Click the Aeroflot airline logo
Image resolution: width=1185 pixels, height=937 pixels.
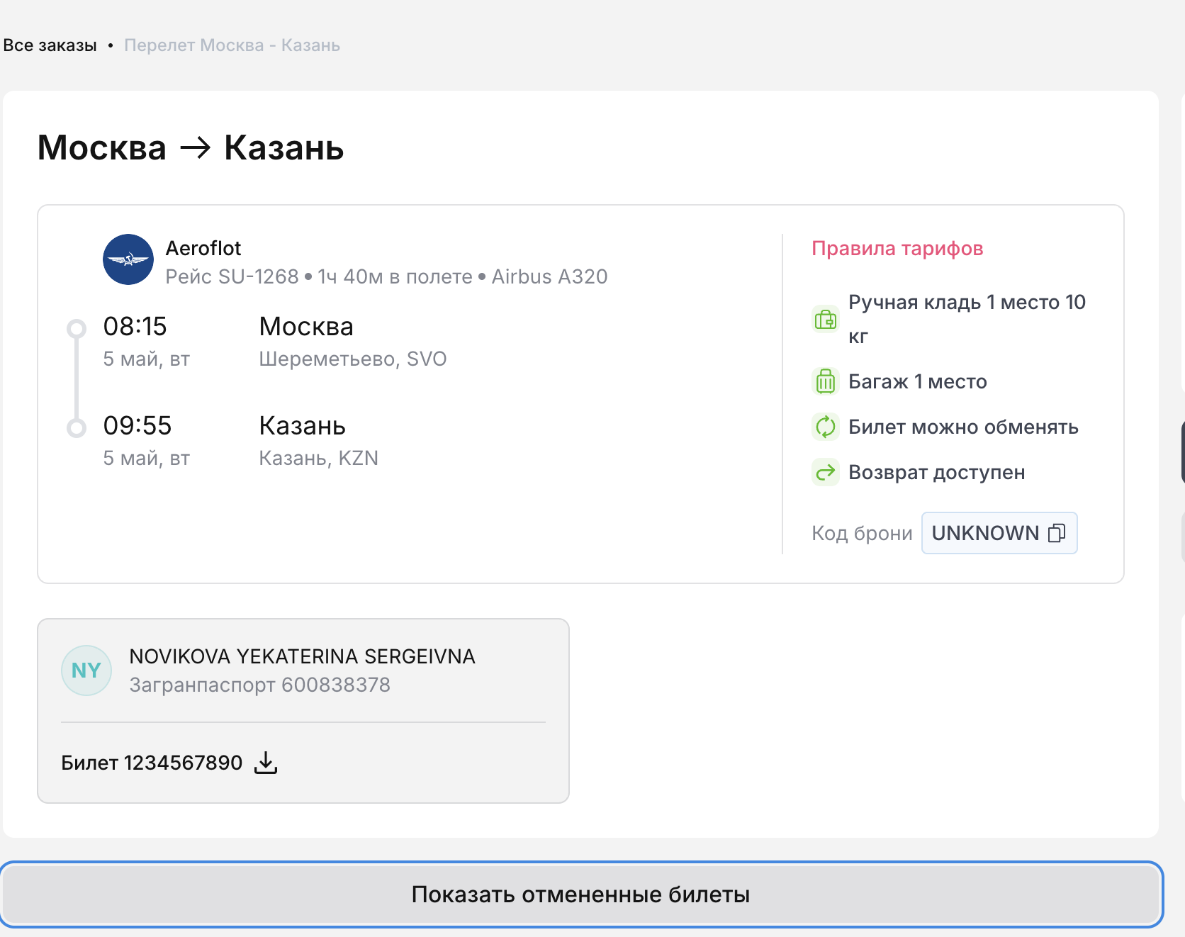pos(128,259)
